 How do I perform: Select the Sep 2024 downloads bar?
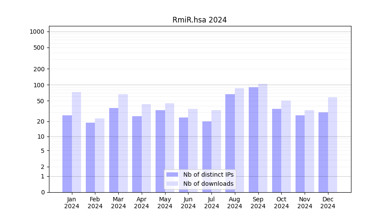tap(263, 138)
